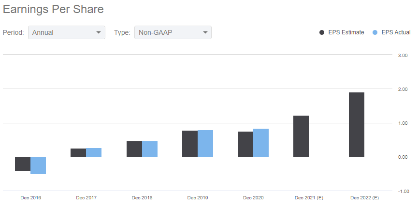The width and height of the screenshot is (418, 209).
Task: Open the Period dropdown set to Annual
Action: (67, 32)
